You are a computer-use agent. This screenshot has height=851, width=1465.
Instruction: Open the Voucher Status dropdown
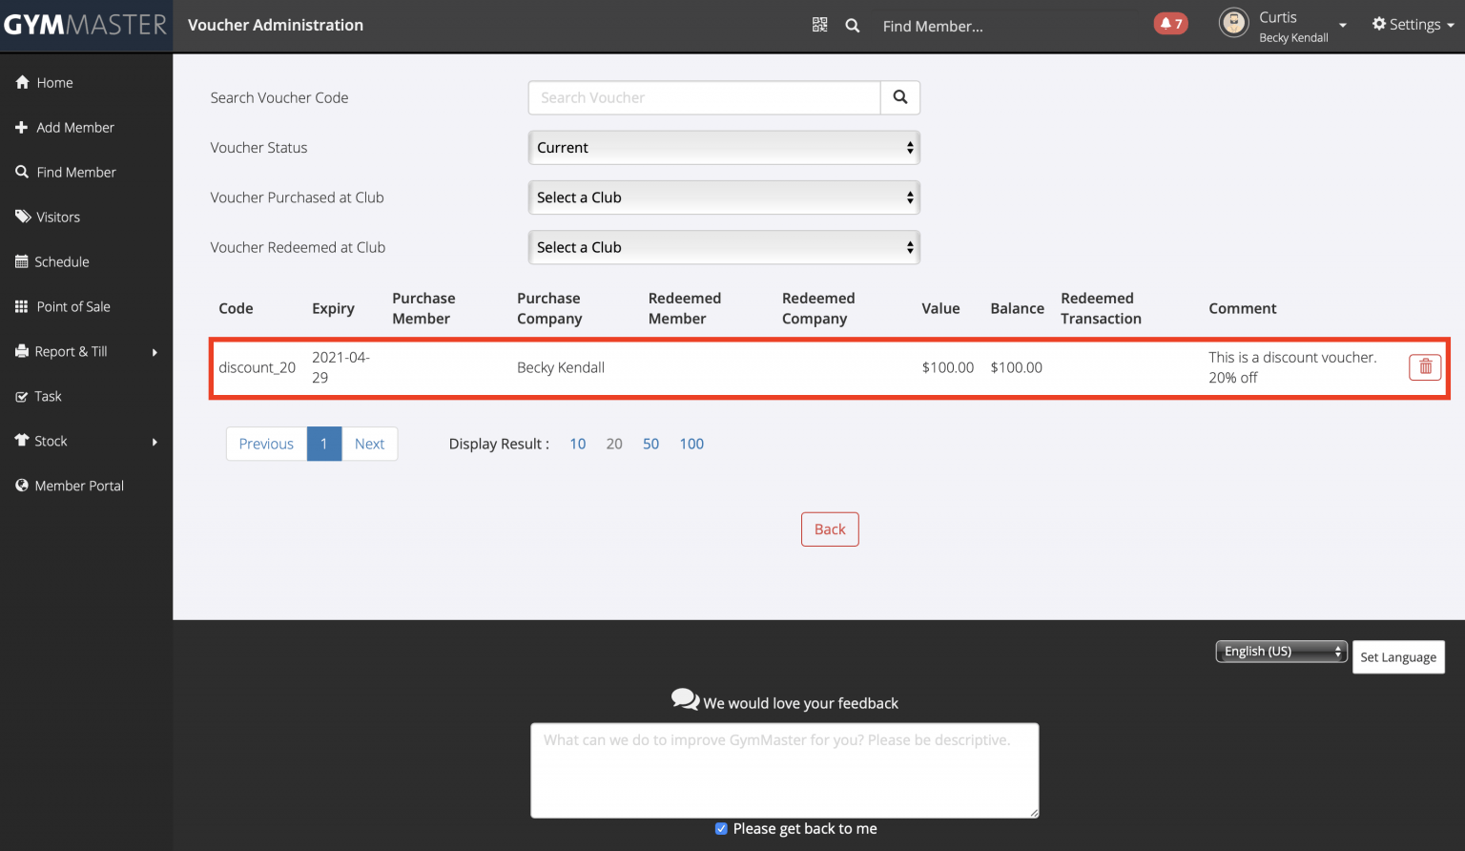pyautogui.click(x=723, y=148)
